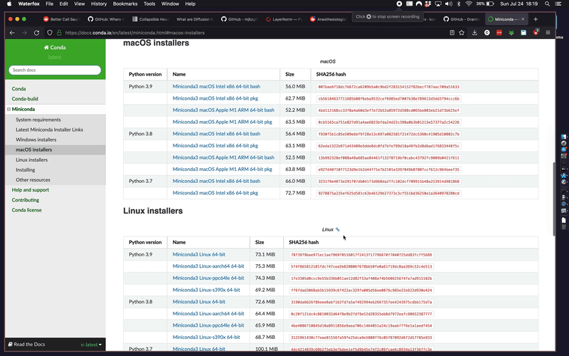This screenshot has width=569, height=356.
Task: Open Installing in the sidebar
Action: 26,169
